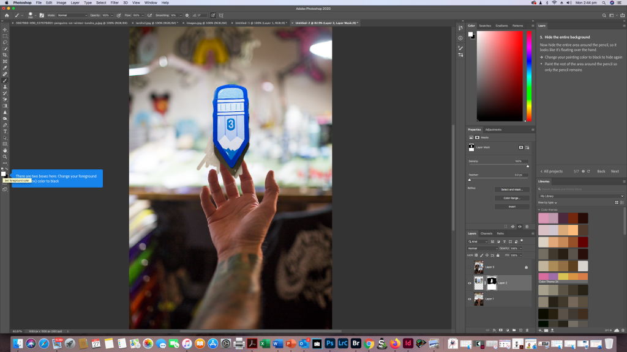Select the Lasso tool
627x352 pixels.
point(5,42)
